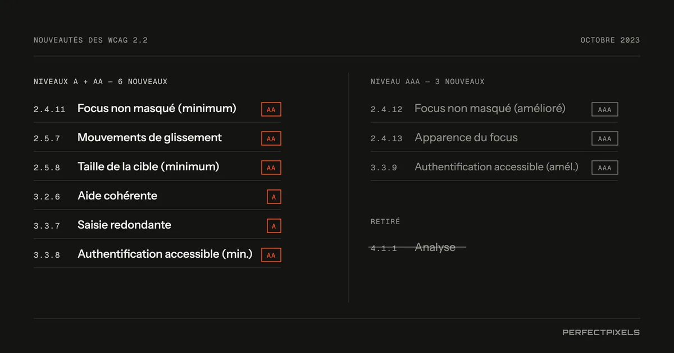Click the AA badge beside Mouvements de glissement
Viewport: 674px width, 353px height.
tap(271, 138)
